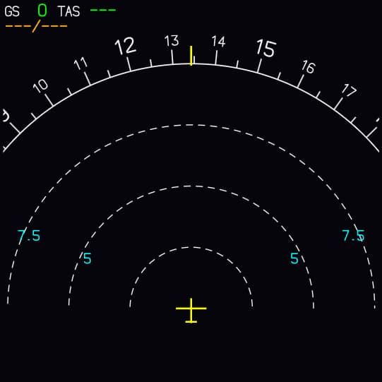This screenshot has width=382, height=382.
Task: Click the right cyan 5 range label
Action: [x=294, y=258]
